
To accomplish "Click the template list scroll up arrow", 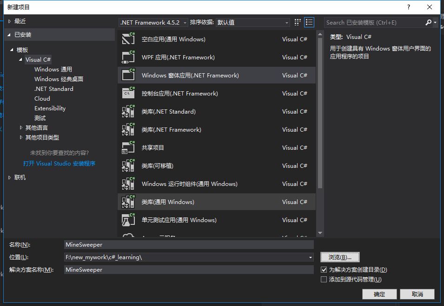I will coord(320,34).
